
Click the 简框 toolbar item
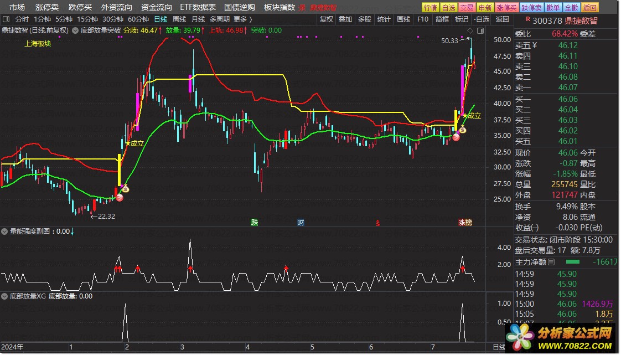point(442,19)
